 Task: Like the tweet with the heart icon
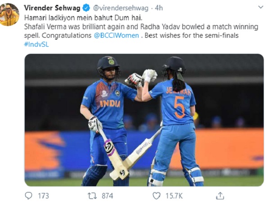click(156, 196)
